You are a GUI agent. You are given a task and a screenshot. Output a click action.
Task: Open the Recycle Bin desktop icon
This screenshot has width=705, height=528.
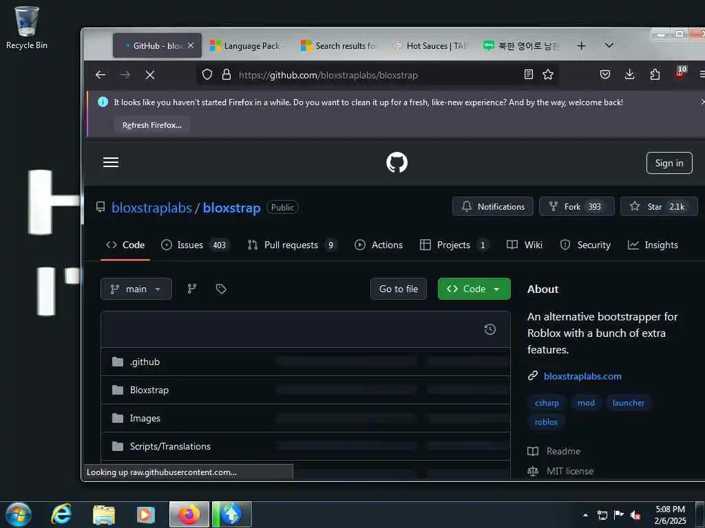tap(27, 27)
